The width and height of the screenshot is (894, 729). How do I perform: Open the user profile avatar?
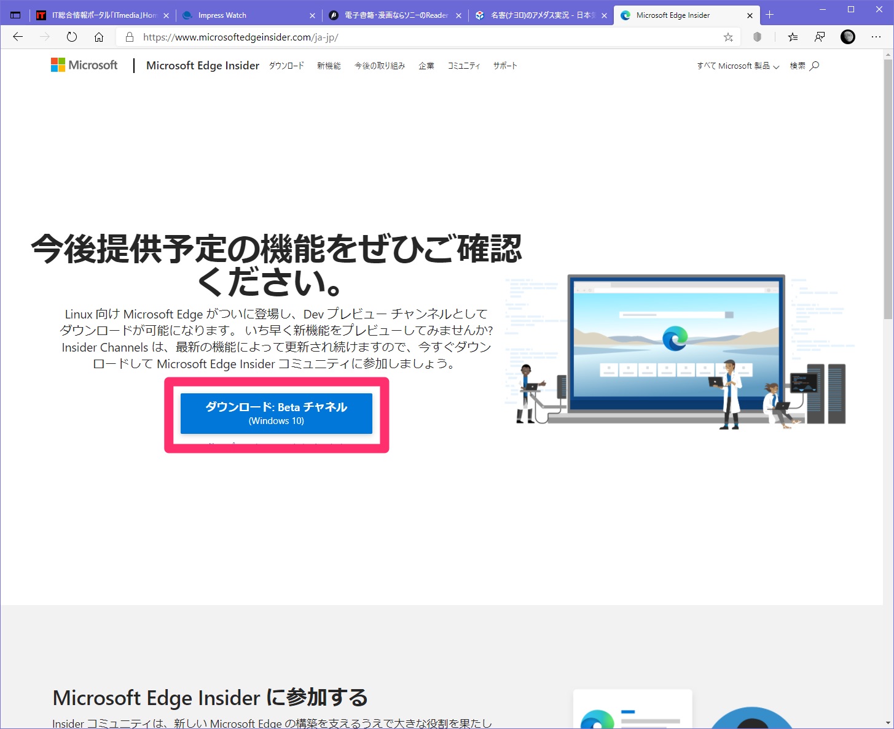tap(848, 37)
